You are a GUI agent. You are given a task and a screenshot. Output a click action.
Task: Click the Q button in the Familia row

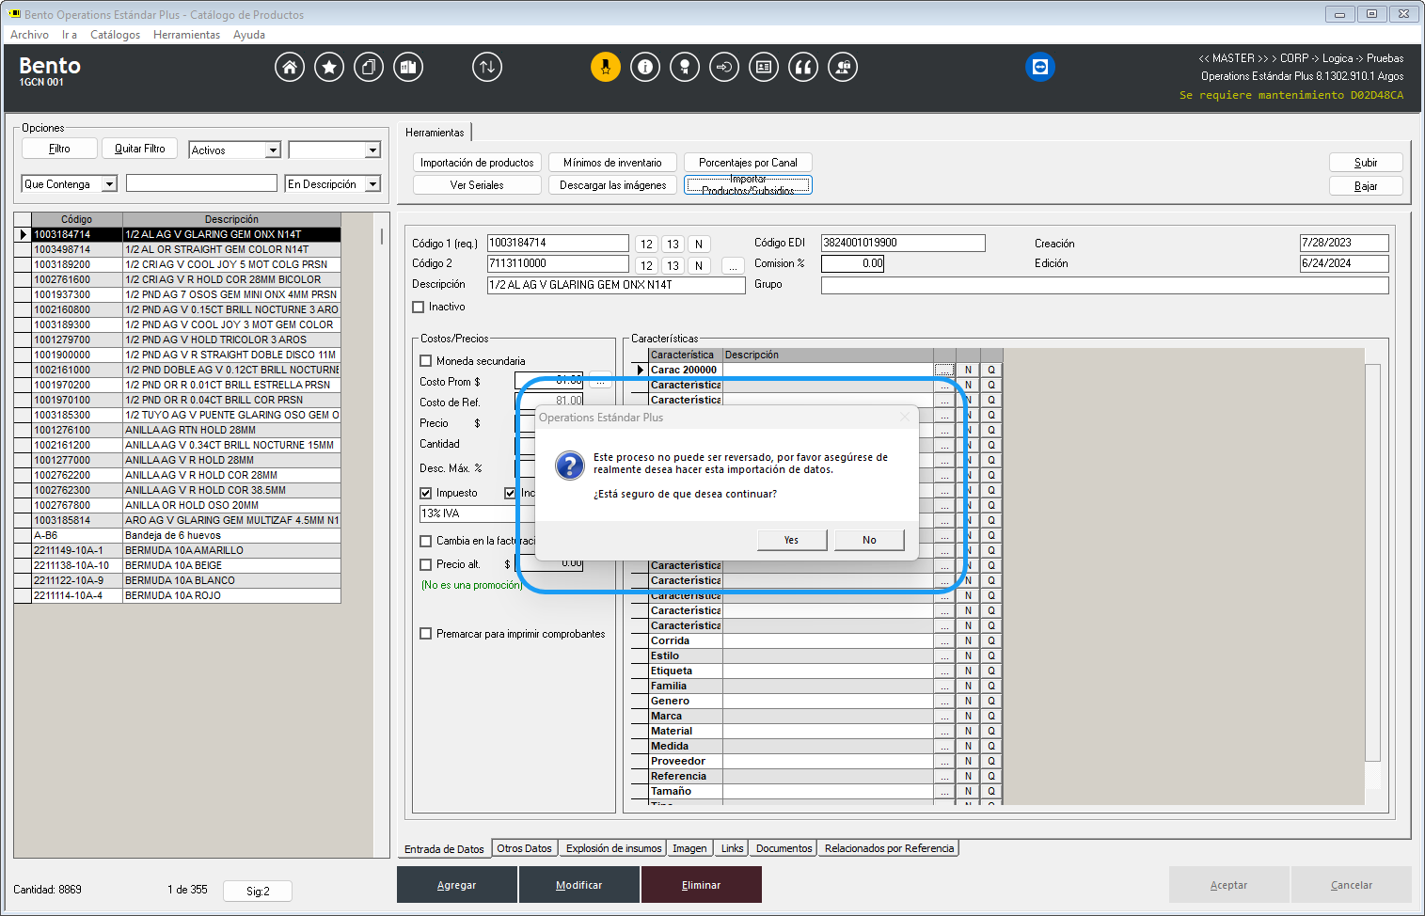[991, 686]
